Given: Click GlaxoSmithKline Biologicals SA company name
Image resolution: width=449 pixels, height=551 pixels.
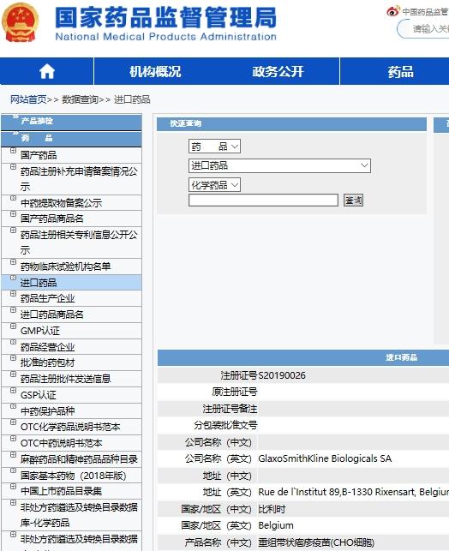Looking at the screenshot, I should pos(325,458).
